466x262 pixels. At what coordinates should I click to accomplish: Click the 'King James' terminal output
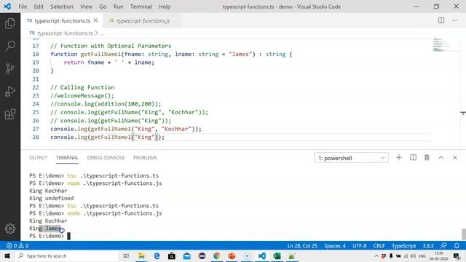coord(45,228)
